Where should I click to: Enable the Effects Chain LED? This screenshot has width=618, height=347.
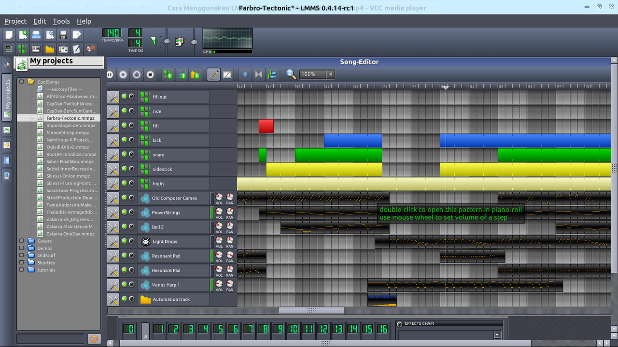(x=399, y=324)
